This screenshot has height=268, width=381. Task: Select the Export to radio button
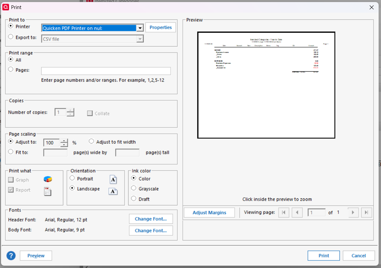point(11,37)
